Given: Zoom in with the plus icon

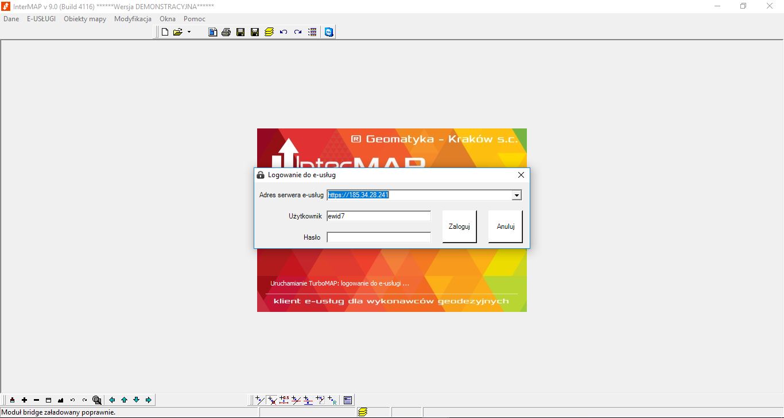Looking at the screenshot, I should coord(24,400).
